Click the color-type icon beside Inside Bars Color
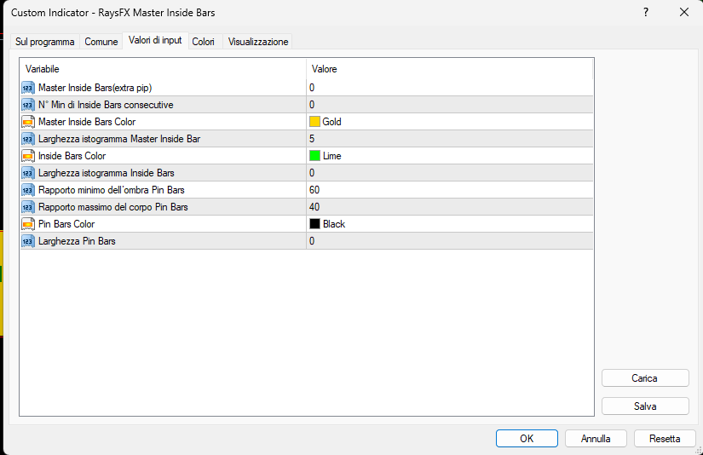Image resolution: width=703 pixels, height=455 pixels. [x=28, y=156]
